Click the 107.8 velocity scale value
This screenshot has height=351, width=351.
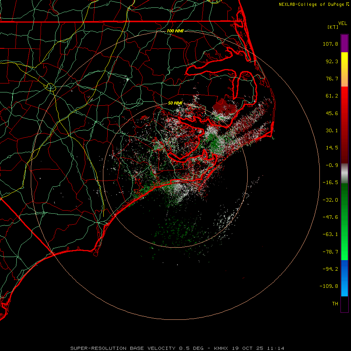pyautogui.click(x=330, y=44)
